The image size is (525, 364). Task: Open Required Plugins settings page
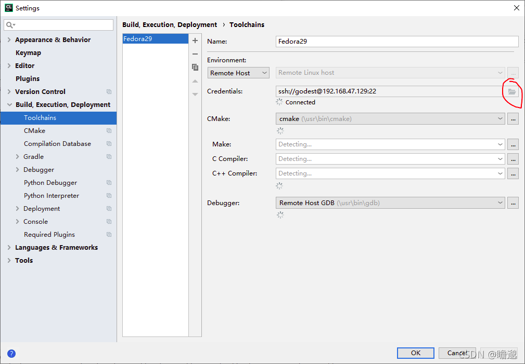click(x=49, y=235)
